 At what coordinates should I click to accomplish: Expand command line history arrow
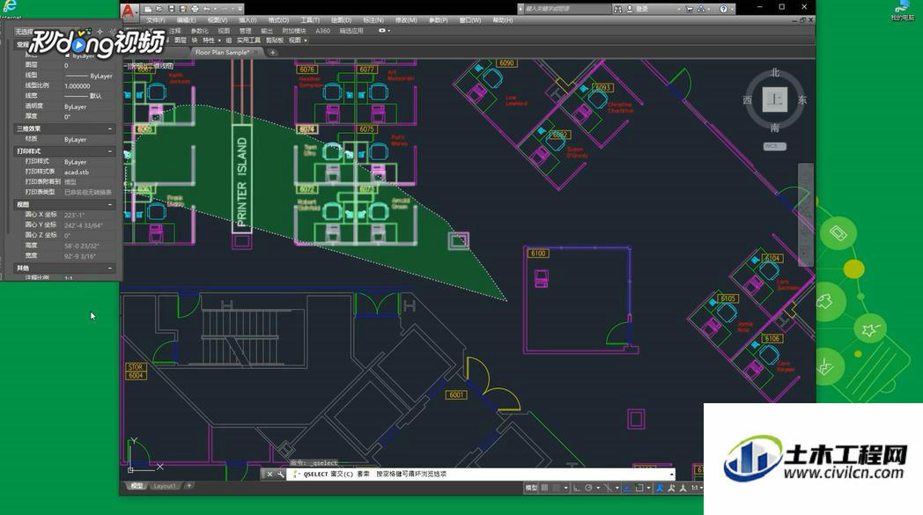click(x=672, y=475)
